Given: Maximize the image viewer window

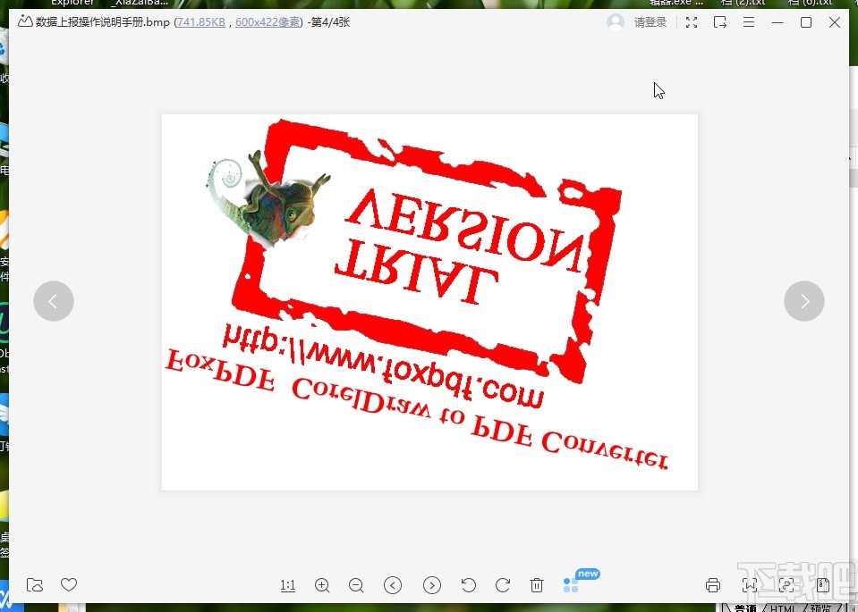Looking at the screenshot, I should point(805,22).
